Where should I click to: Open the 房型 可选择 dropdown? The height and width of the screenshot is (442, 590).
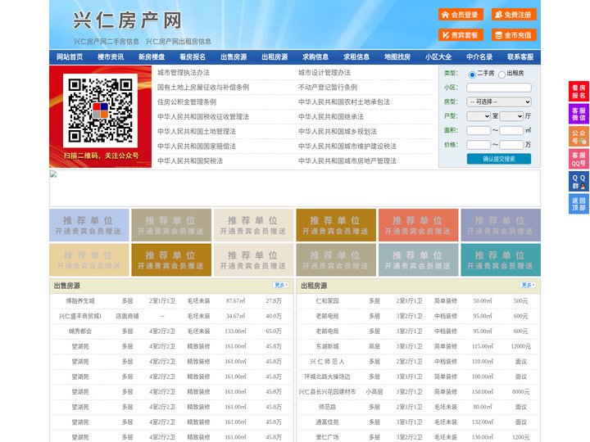[x=498, y=101]
